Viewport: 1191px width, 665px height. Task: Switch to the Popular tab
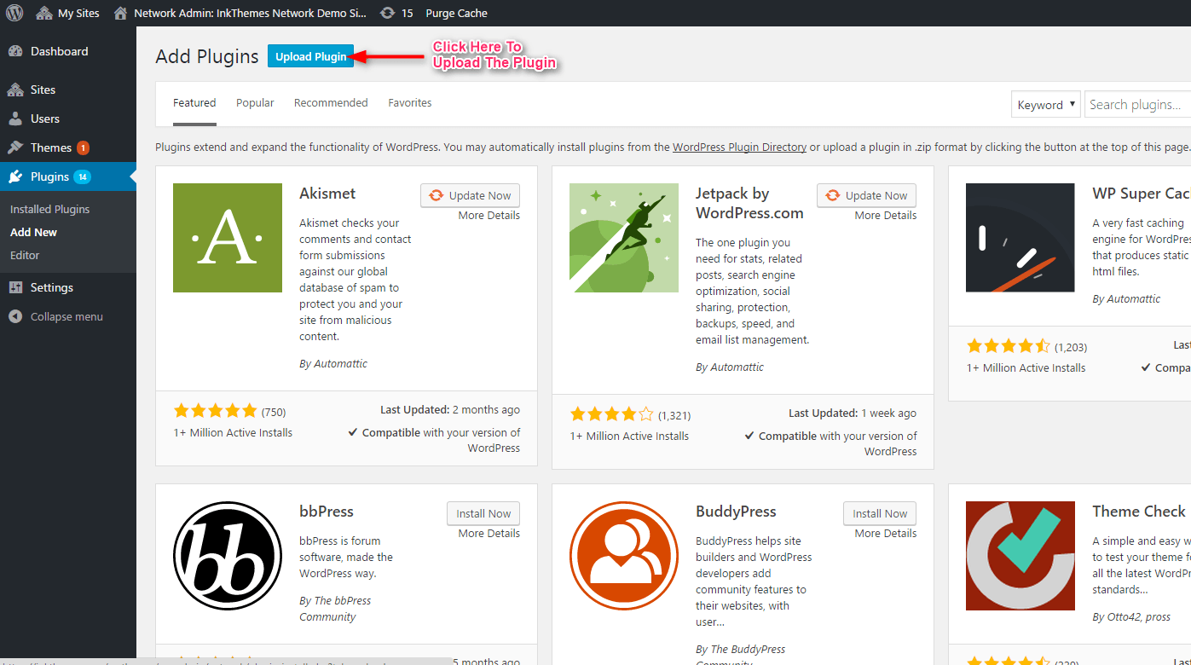coord(255,103)
